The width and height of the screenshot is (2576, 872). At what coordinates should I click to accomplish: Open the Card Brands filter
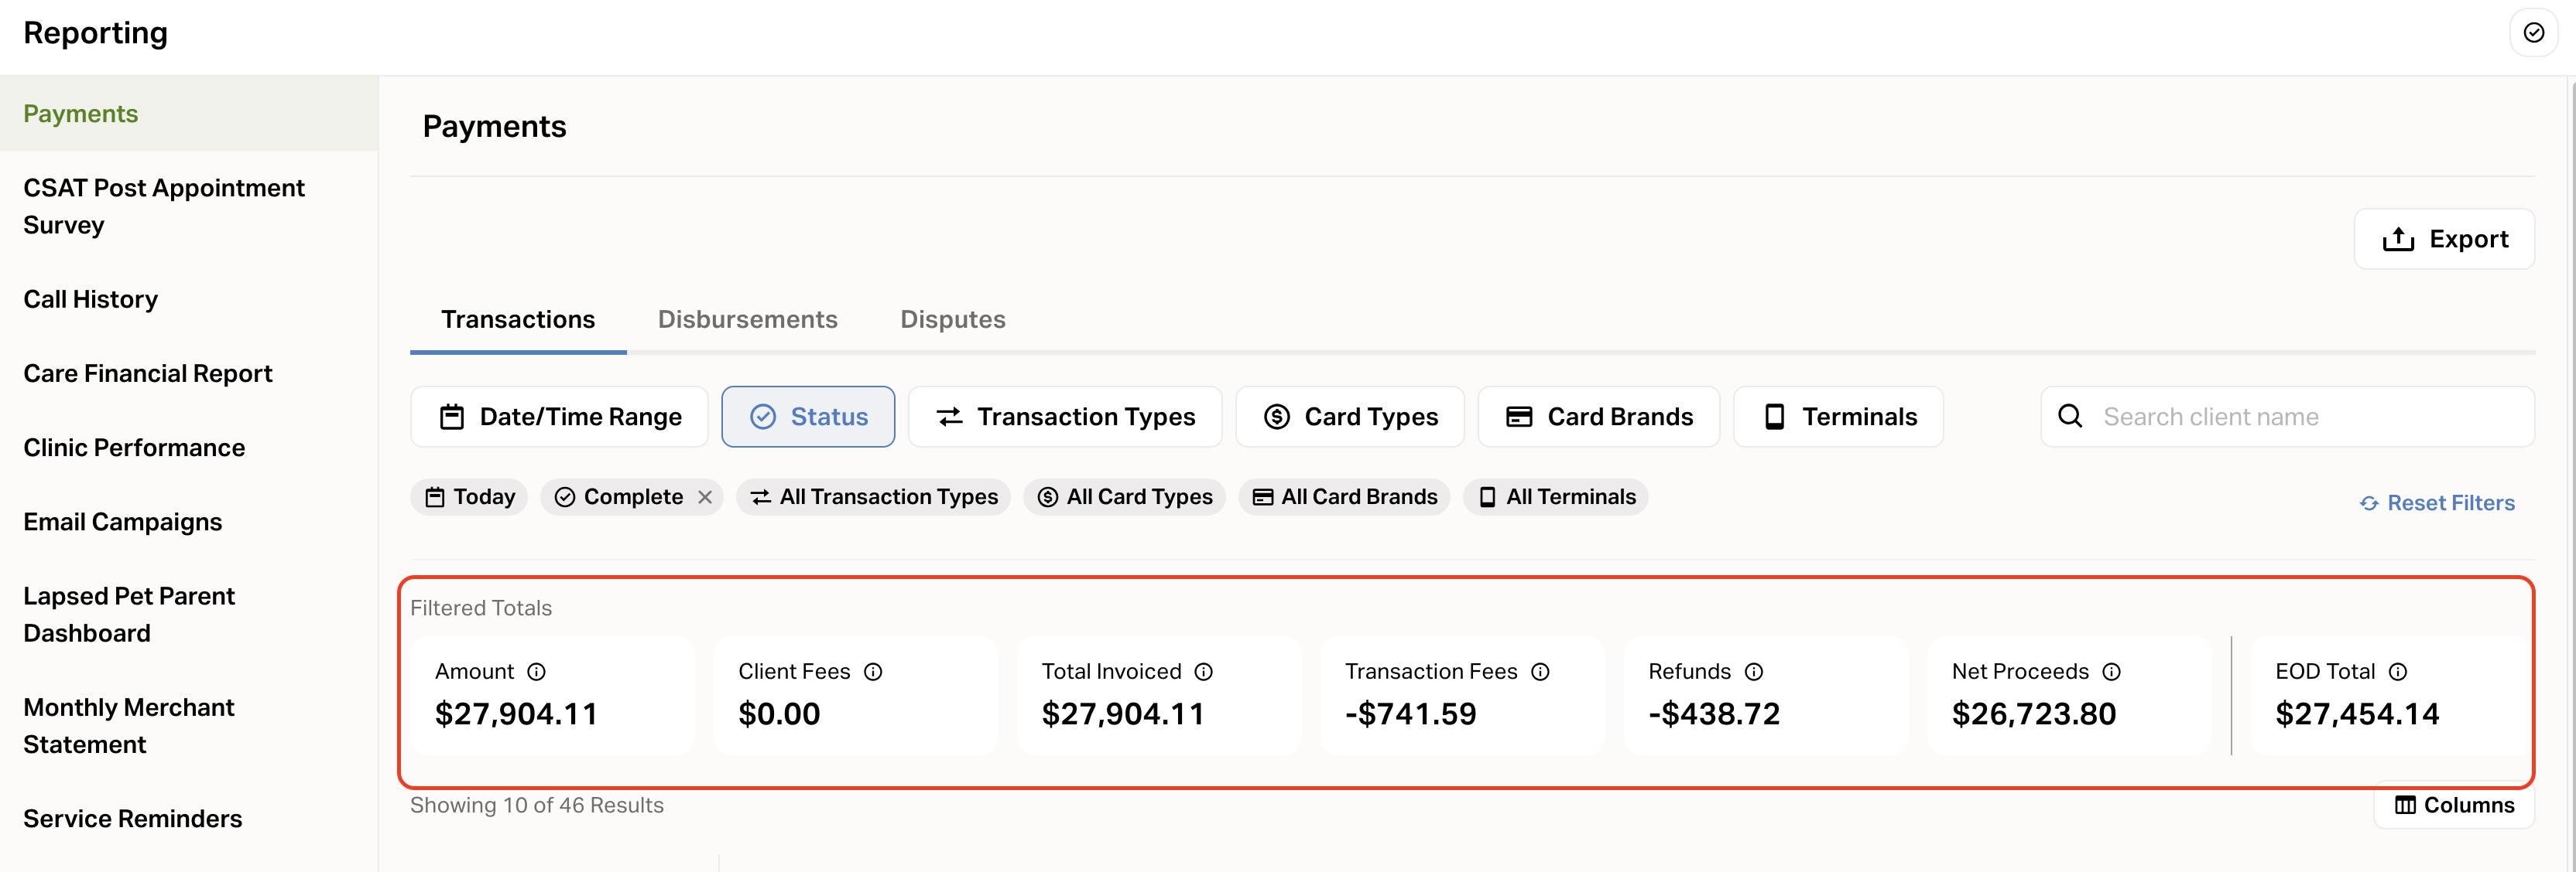pos(1598,417)
